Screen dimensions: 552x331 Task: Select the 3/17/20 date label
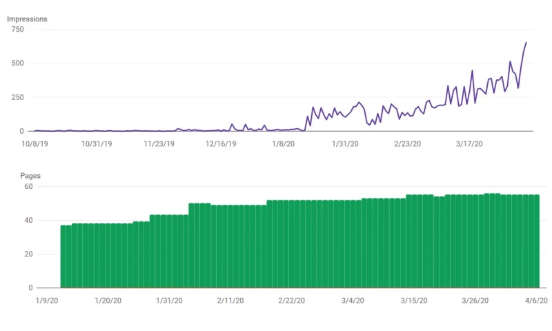[x=469, y=143]
